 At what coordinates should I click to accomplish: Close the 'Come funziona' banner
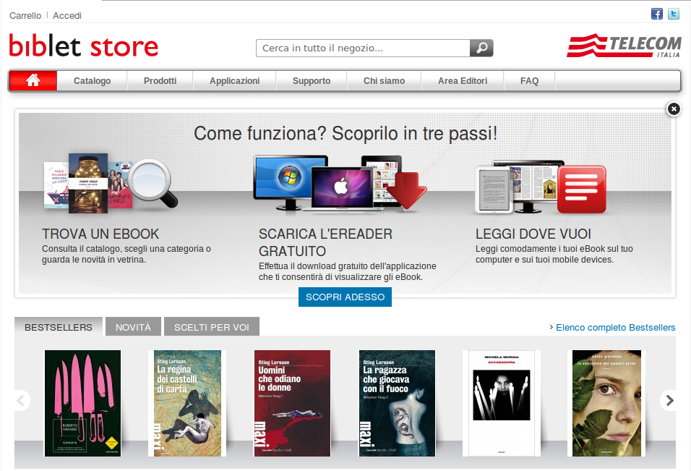coord(674,109)
